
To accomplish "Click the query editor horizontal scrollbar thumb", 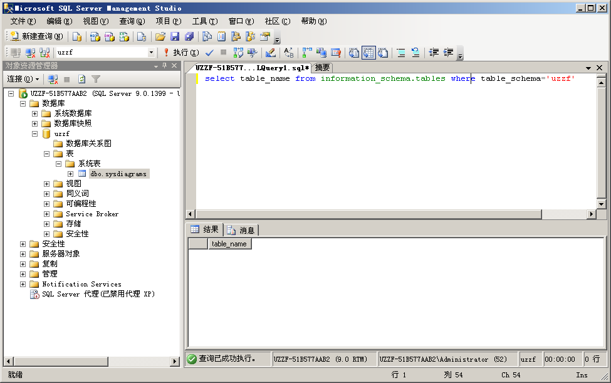I will (x=368, y=214).
